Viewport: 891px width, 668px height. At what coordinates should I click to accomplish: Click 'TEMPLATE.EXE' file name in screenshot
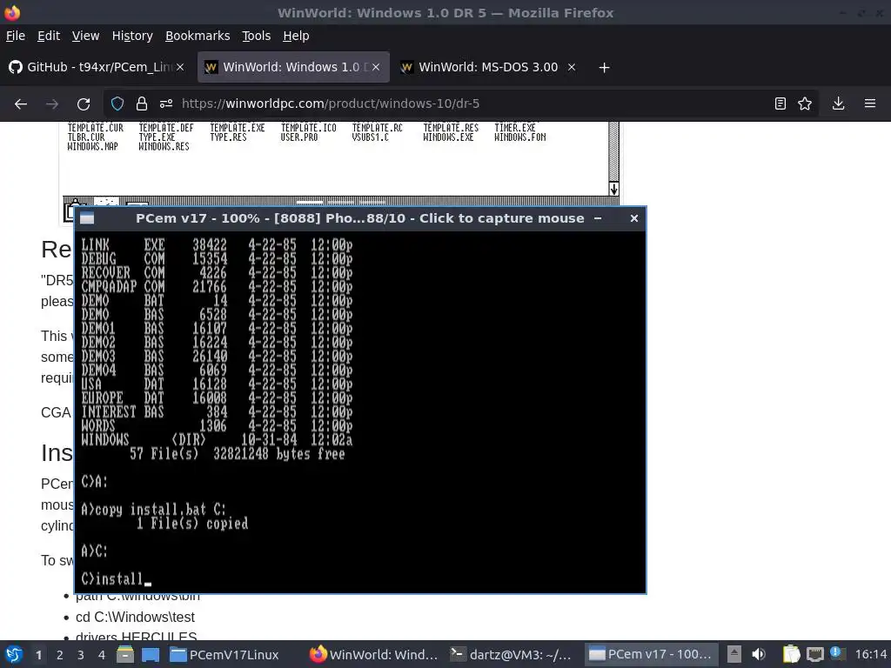237,129
